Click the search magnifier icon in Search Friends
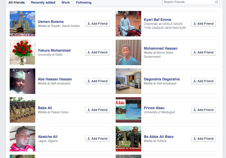Viewport: 226px width, 158px height. [x=217, y=2]
